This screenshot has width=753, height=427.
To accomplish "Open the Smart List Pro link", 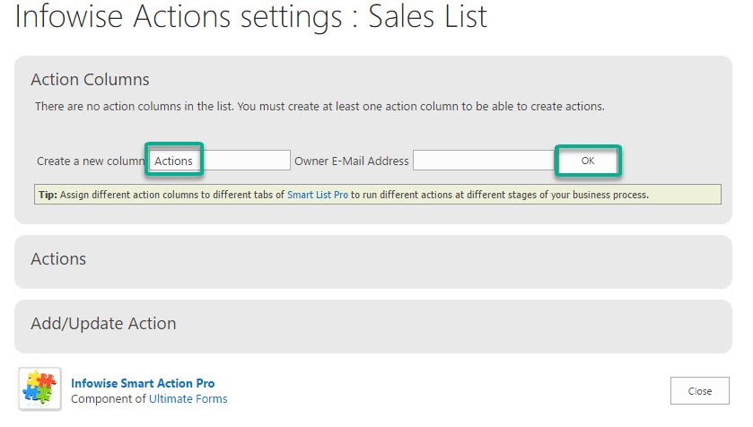I will click(x=318, y=195).
